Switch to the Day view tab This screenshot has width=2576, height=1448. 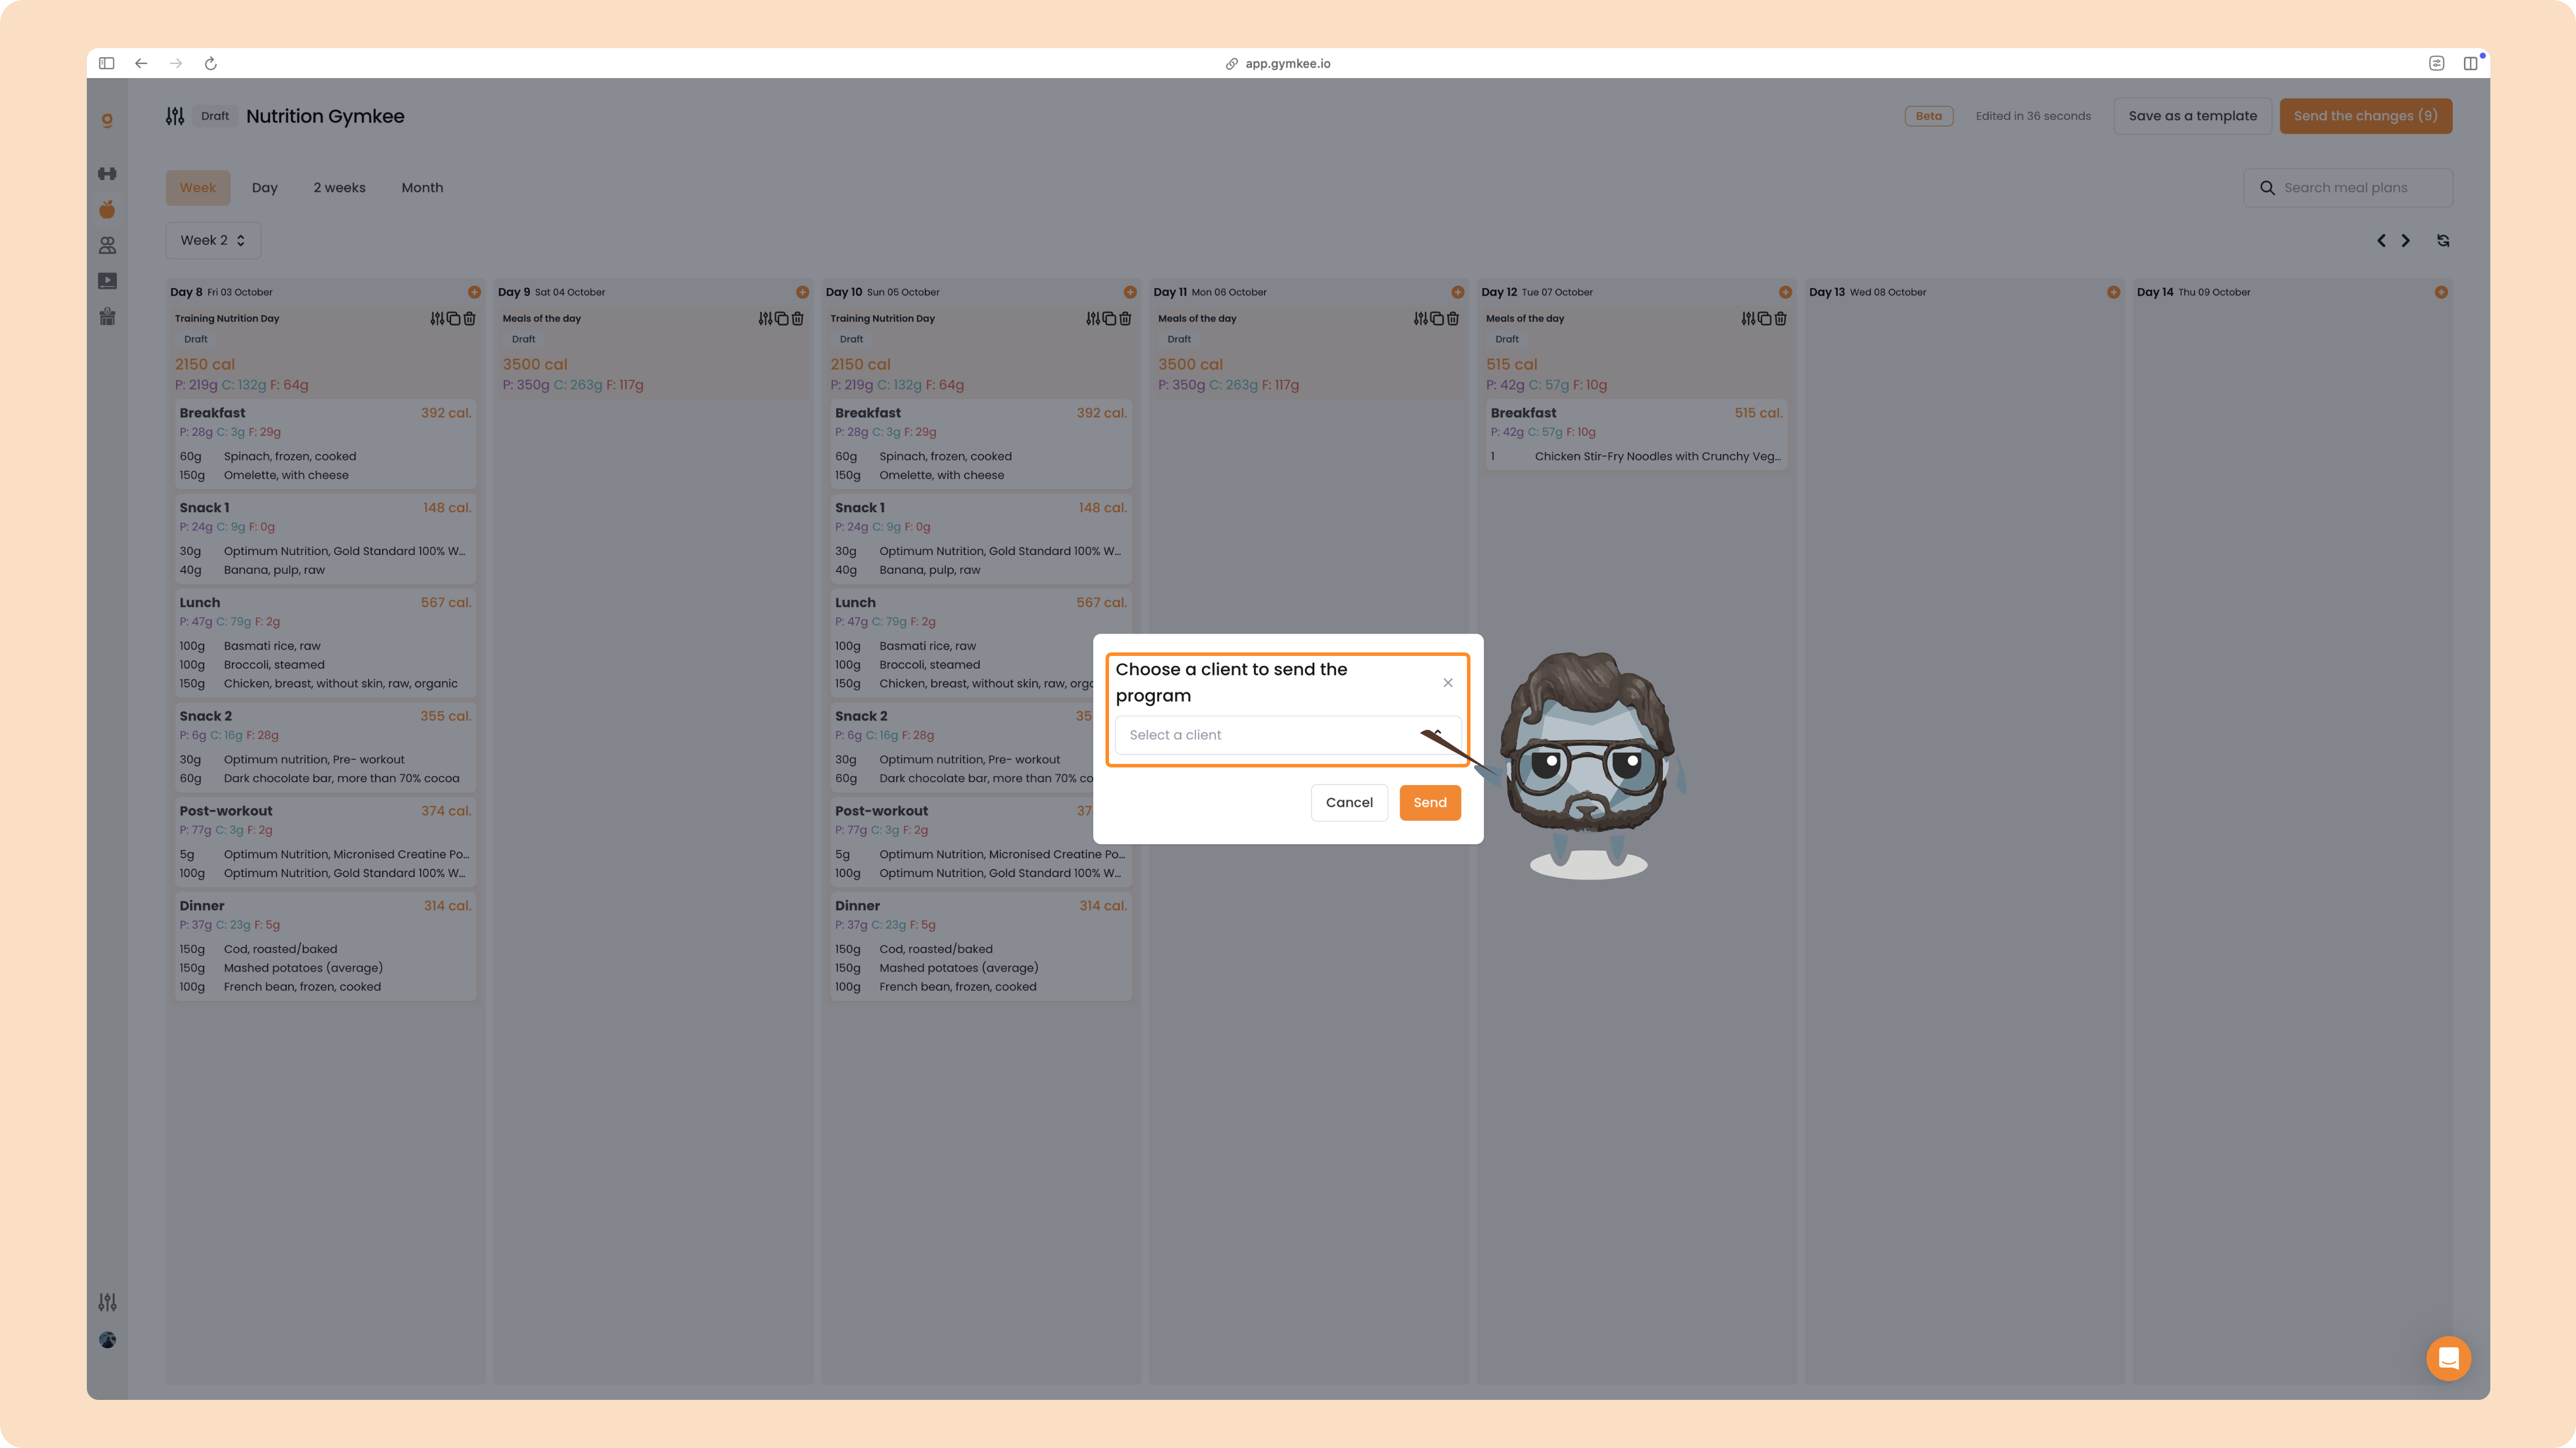pyautogui.click(x=265, y=188)
